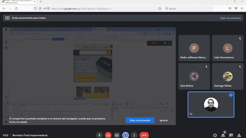Click Ignorar to dismiss the mirror warning
This screenshot has height=138, width=246.
(164, 120)
